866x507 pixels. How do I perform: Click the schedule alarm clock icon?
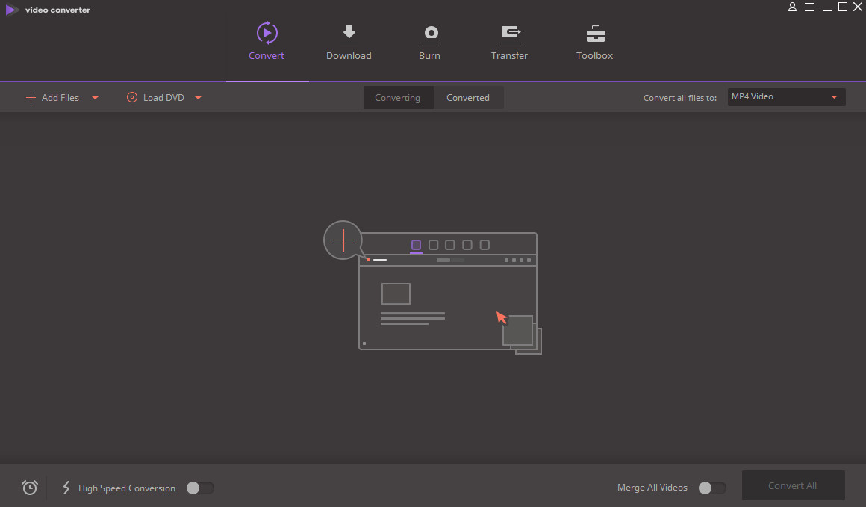pyautogui.click(x=30, y=488)
